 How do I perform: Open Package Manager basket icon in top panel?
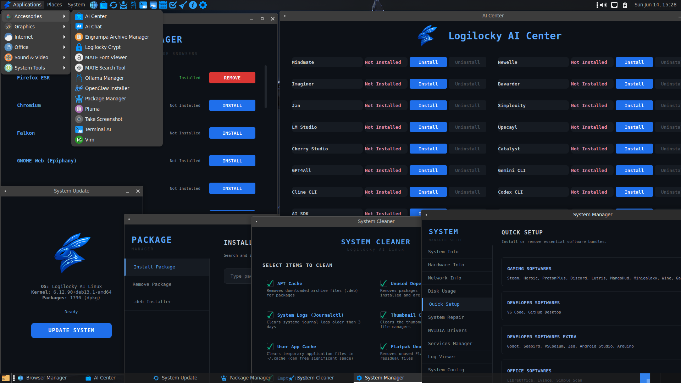tap(123, 5)
